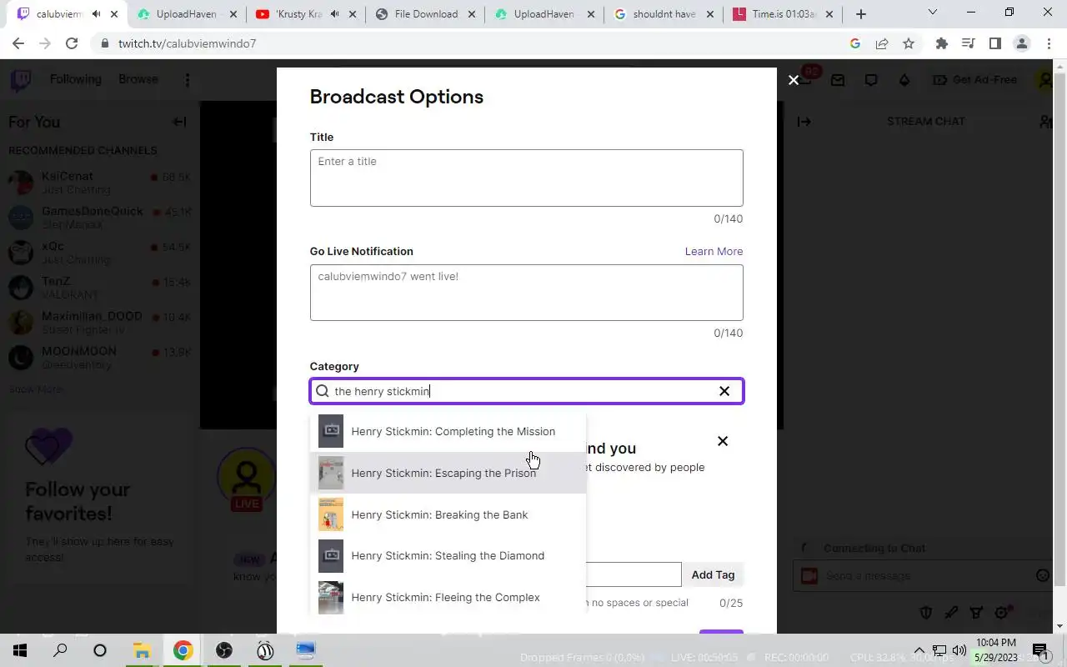Viewport: 1067px width, 667px height.
Task: Open the Twitch home logo
Action: [x=21, y=80]
